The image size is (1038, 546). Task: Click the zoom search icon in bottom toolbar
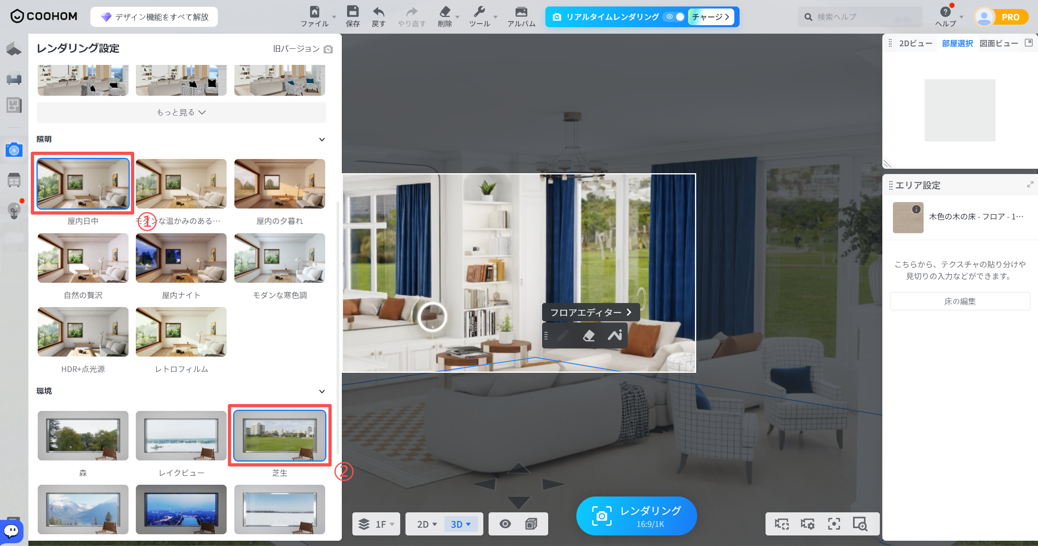tap(860, 524)
